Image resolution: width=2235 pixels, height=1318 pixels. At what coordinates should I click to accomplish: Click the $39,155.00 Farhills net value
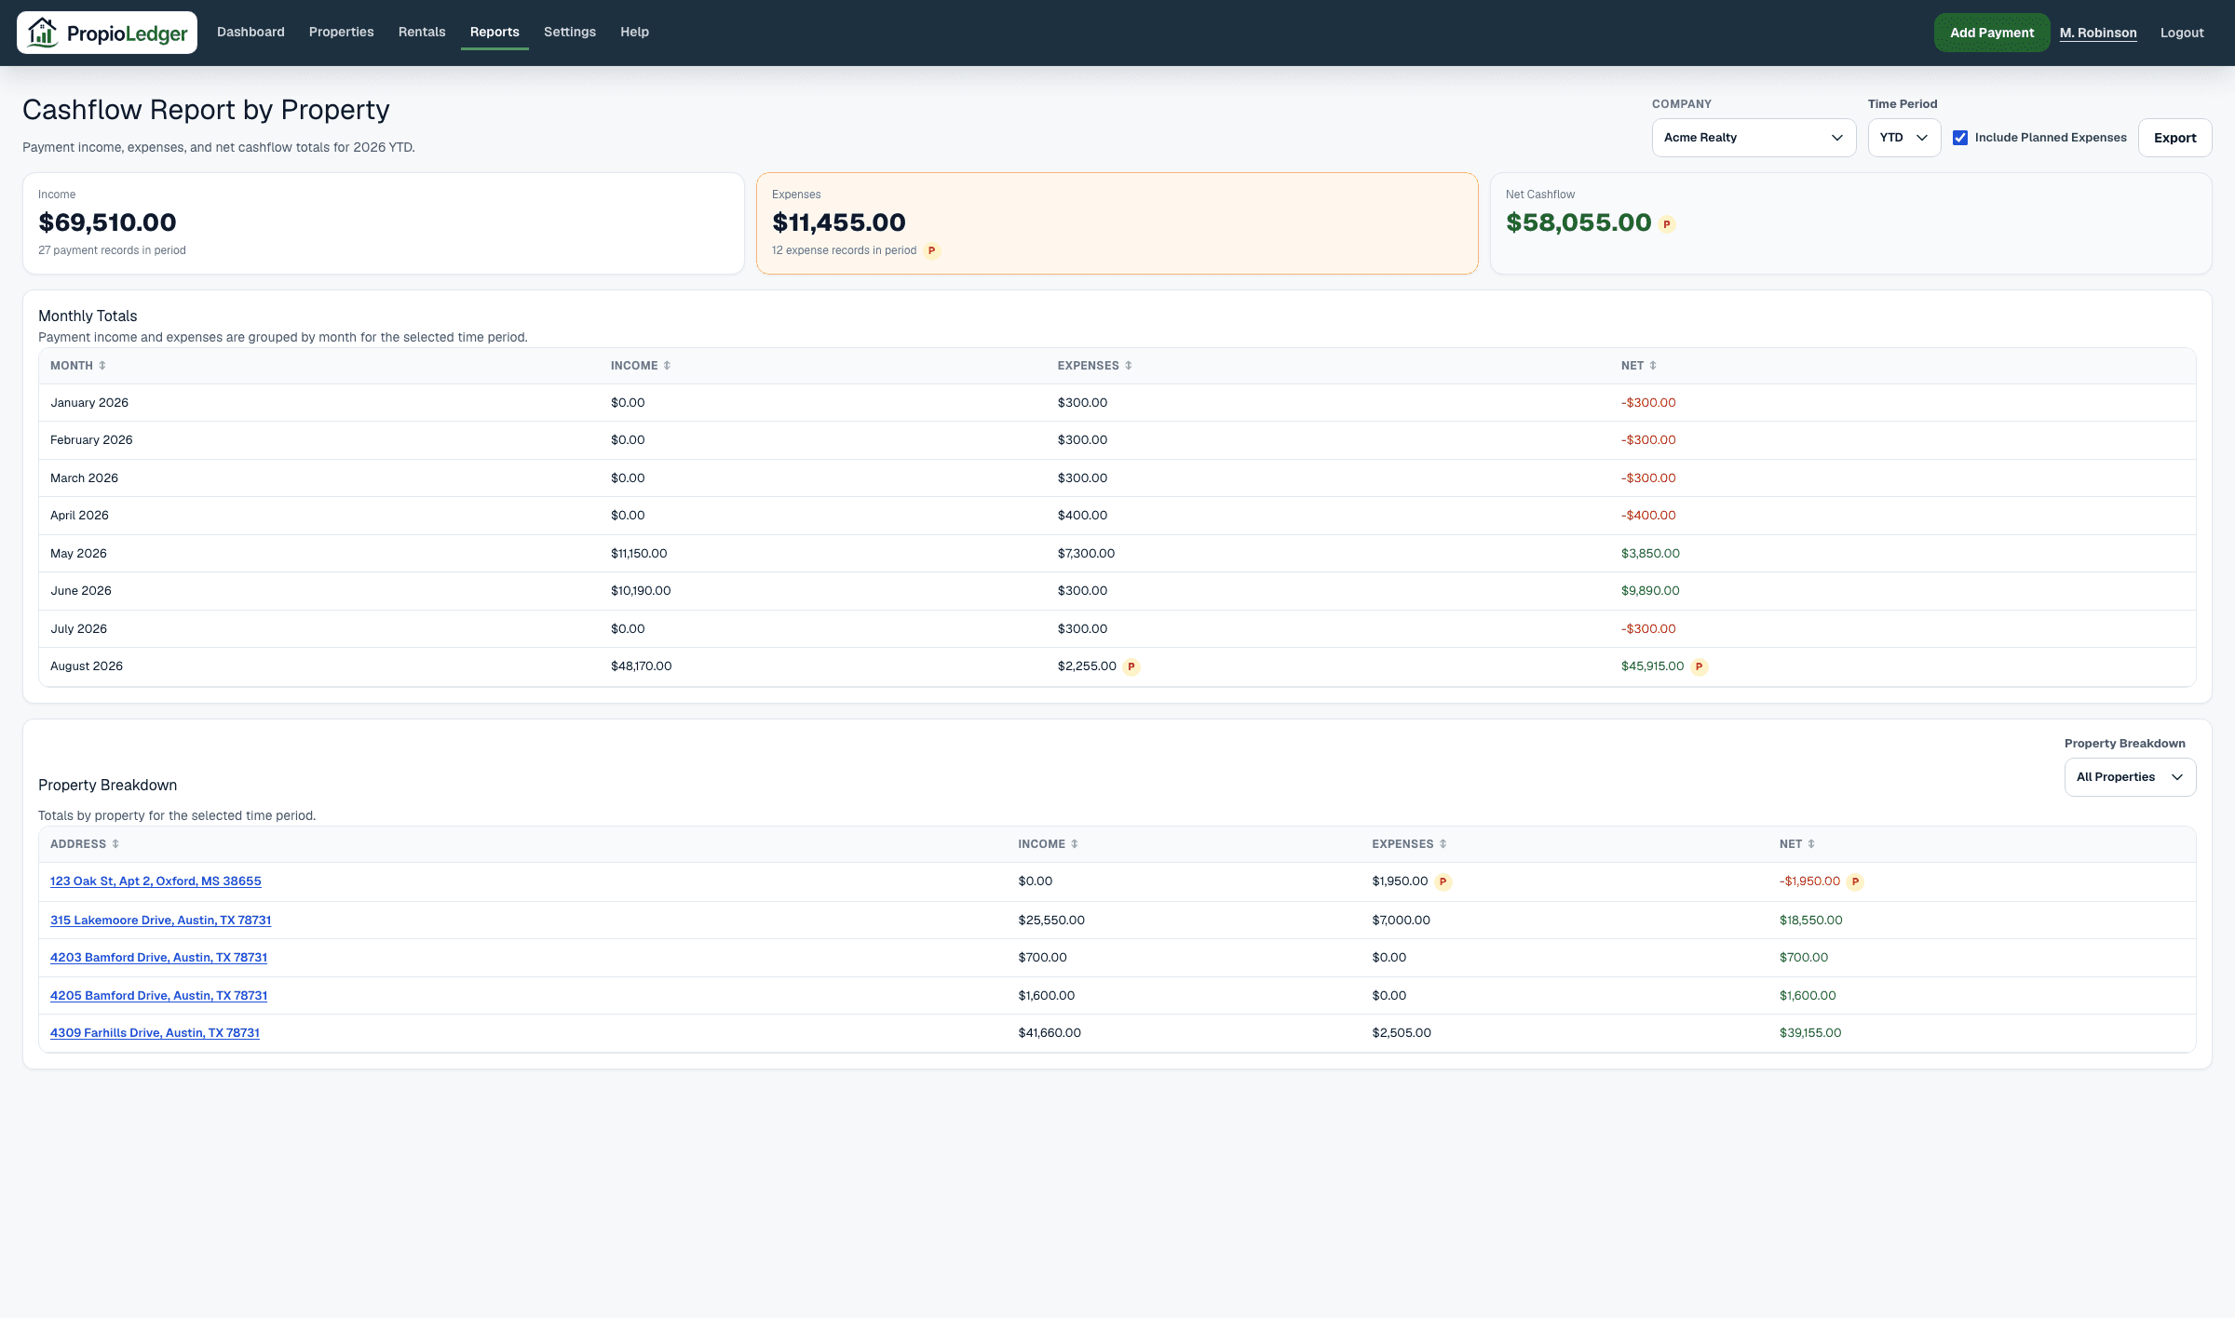[x=1810, y=1033]
